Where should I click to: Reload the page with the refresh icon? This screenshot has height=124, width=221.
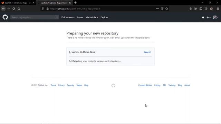tap(14, 9)
